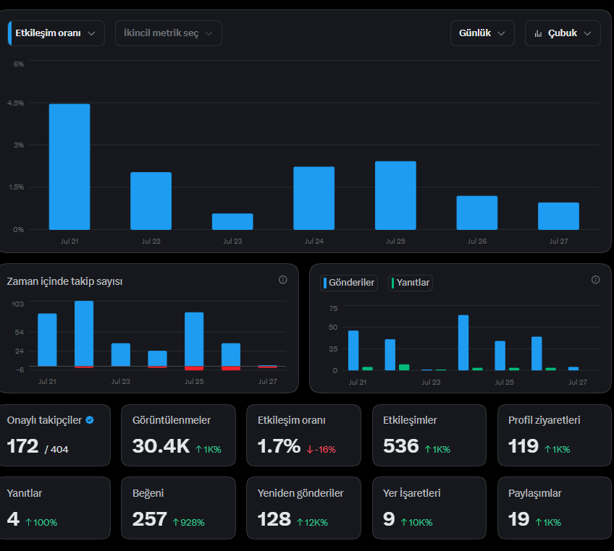Select the Profil ziyaretleri stat card
This screenshot has height=551, width=614.
554,435
